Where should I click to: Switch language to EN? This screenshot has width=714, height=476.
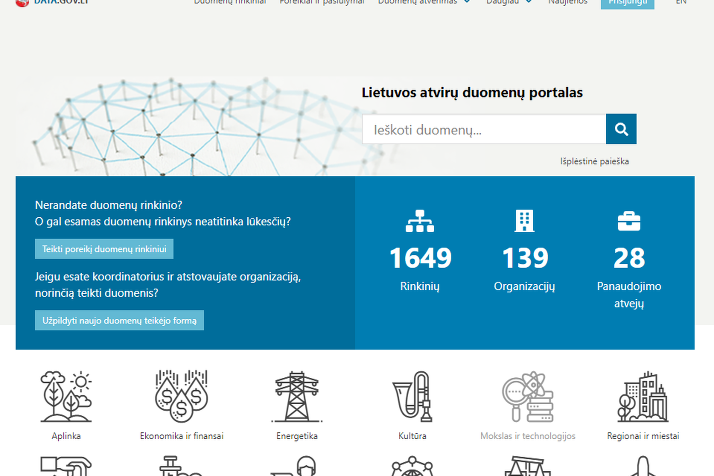click(681, 2)
